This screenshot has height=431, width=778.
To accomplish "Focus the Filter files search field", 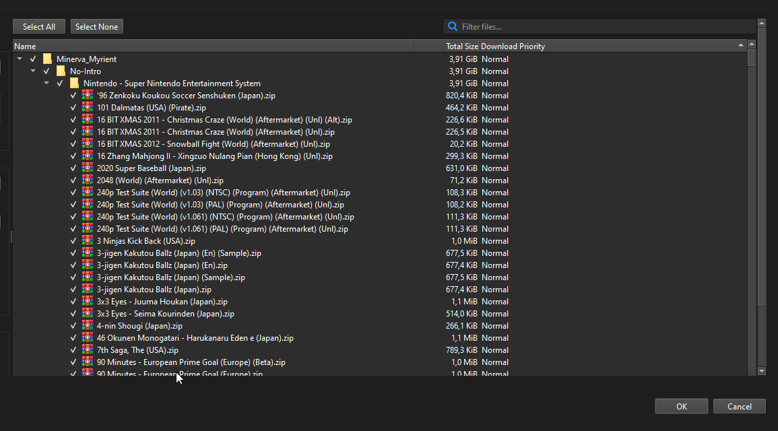I will (x=599, y=27).
